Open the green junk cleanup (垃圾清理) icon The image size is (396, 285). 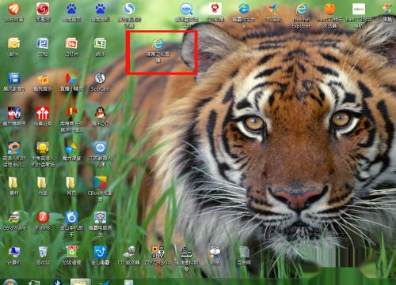[71, 252]
